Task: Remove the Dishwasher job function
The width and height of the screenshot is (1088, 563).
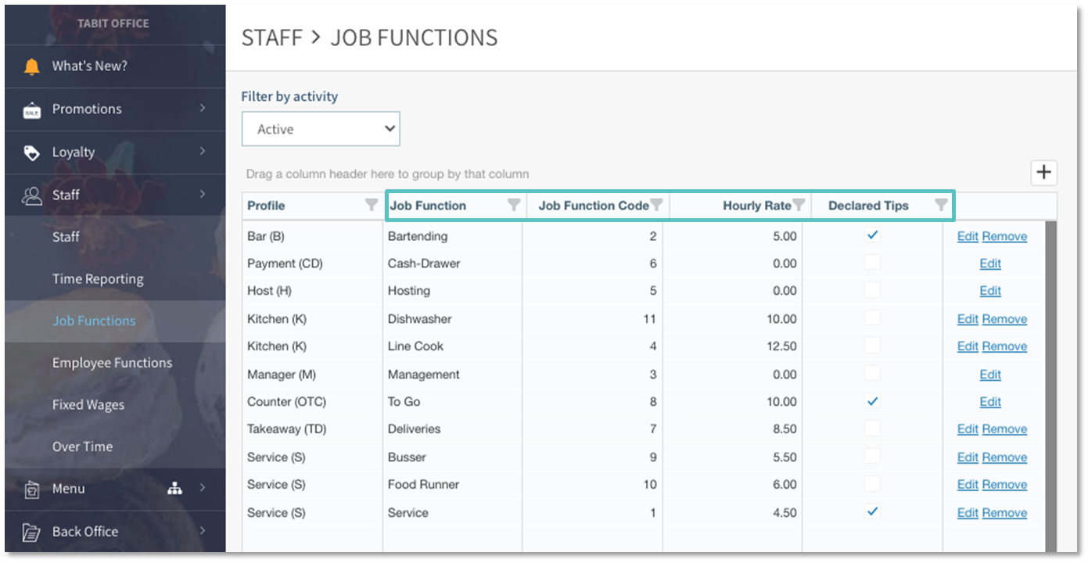Action: click(x=1004, y=319)
